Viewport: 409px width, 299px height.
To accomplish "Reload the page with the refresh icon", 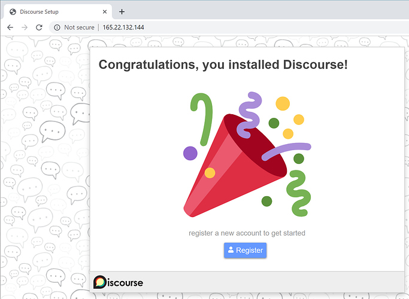I will click(39, 28).
